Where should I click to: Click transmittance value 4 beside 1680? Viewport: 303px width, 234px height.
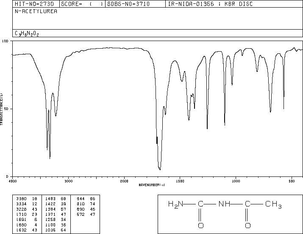36,225
